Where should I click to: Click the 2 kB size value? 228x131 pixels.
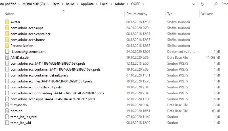click(x=217, y=93)
